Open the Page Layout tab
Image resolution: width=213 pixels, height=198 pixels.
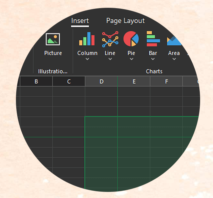(x=125, y=21)
